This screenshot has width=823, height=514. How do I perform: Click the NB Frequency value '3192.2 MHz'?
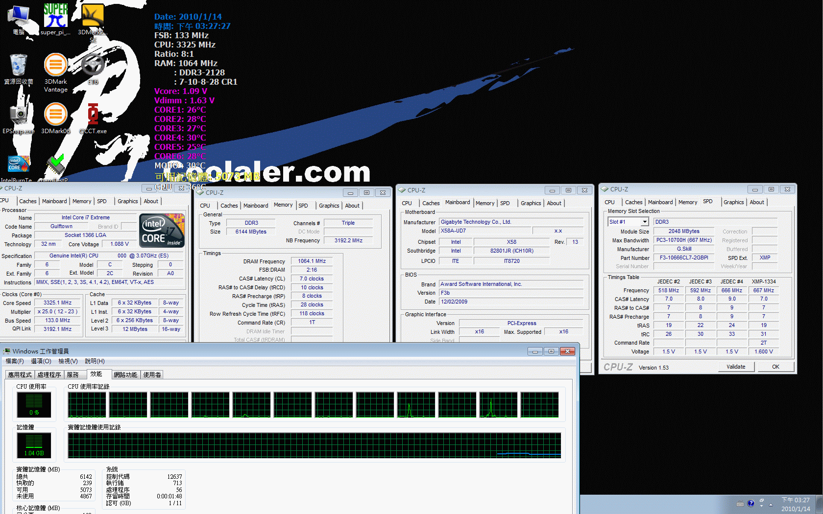click(348, 240)
